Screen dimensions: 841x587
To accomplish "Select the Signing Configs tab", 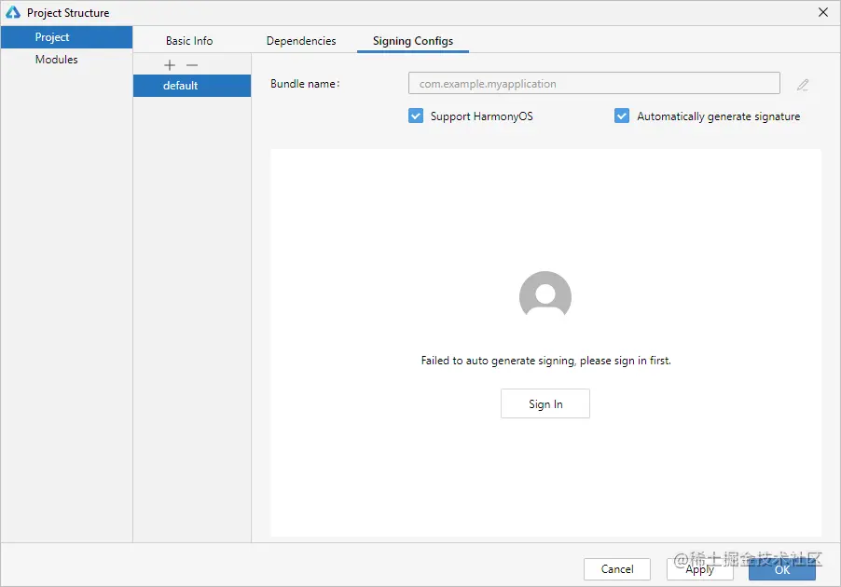I will [413, 41].
